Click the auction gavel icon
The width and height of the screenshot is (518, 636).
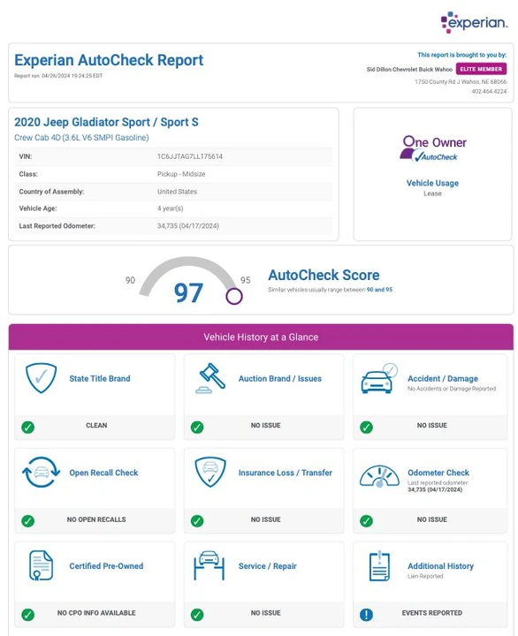(x=210, y=378)
